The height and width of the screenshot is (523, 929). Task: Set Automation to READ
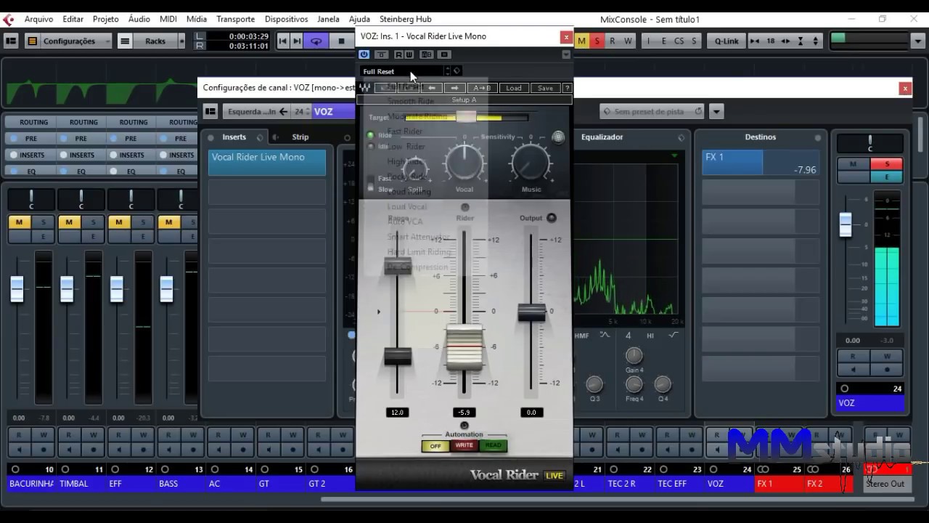pos(493,445)
